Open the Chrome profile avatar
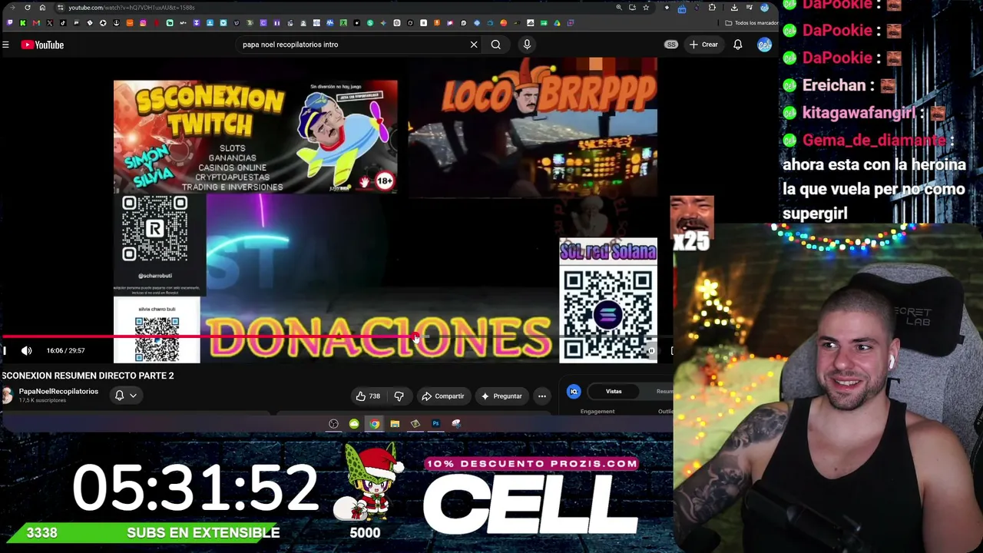This screenshot has width=983, height=553. [x=764, y=8]
